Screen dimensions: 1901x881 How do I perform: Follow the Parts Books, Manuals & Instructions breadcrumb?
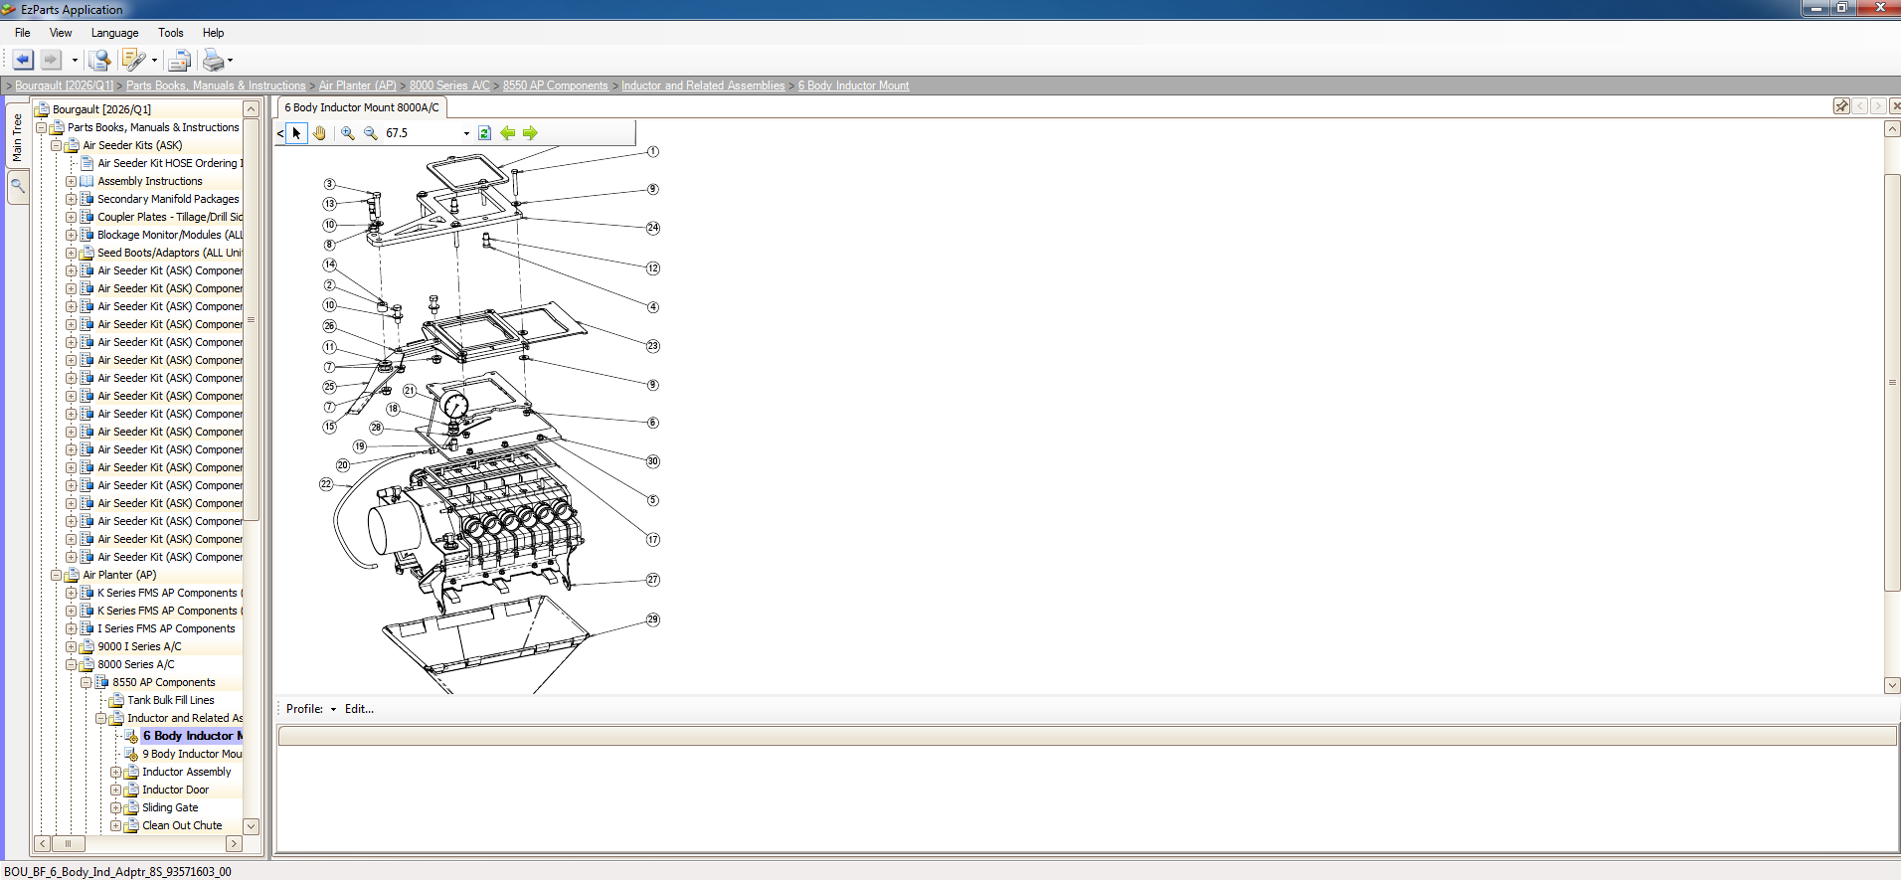pyautogui.click(x=216, y=86)
